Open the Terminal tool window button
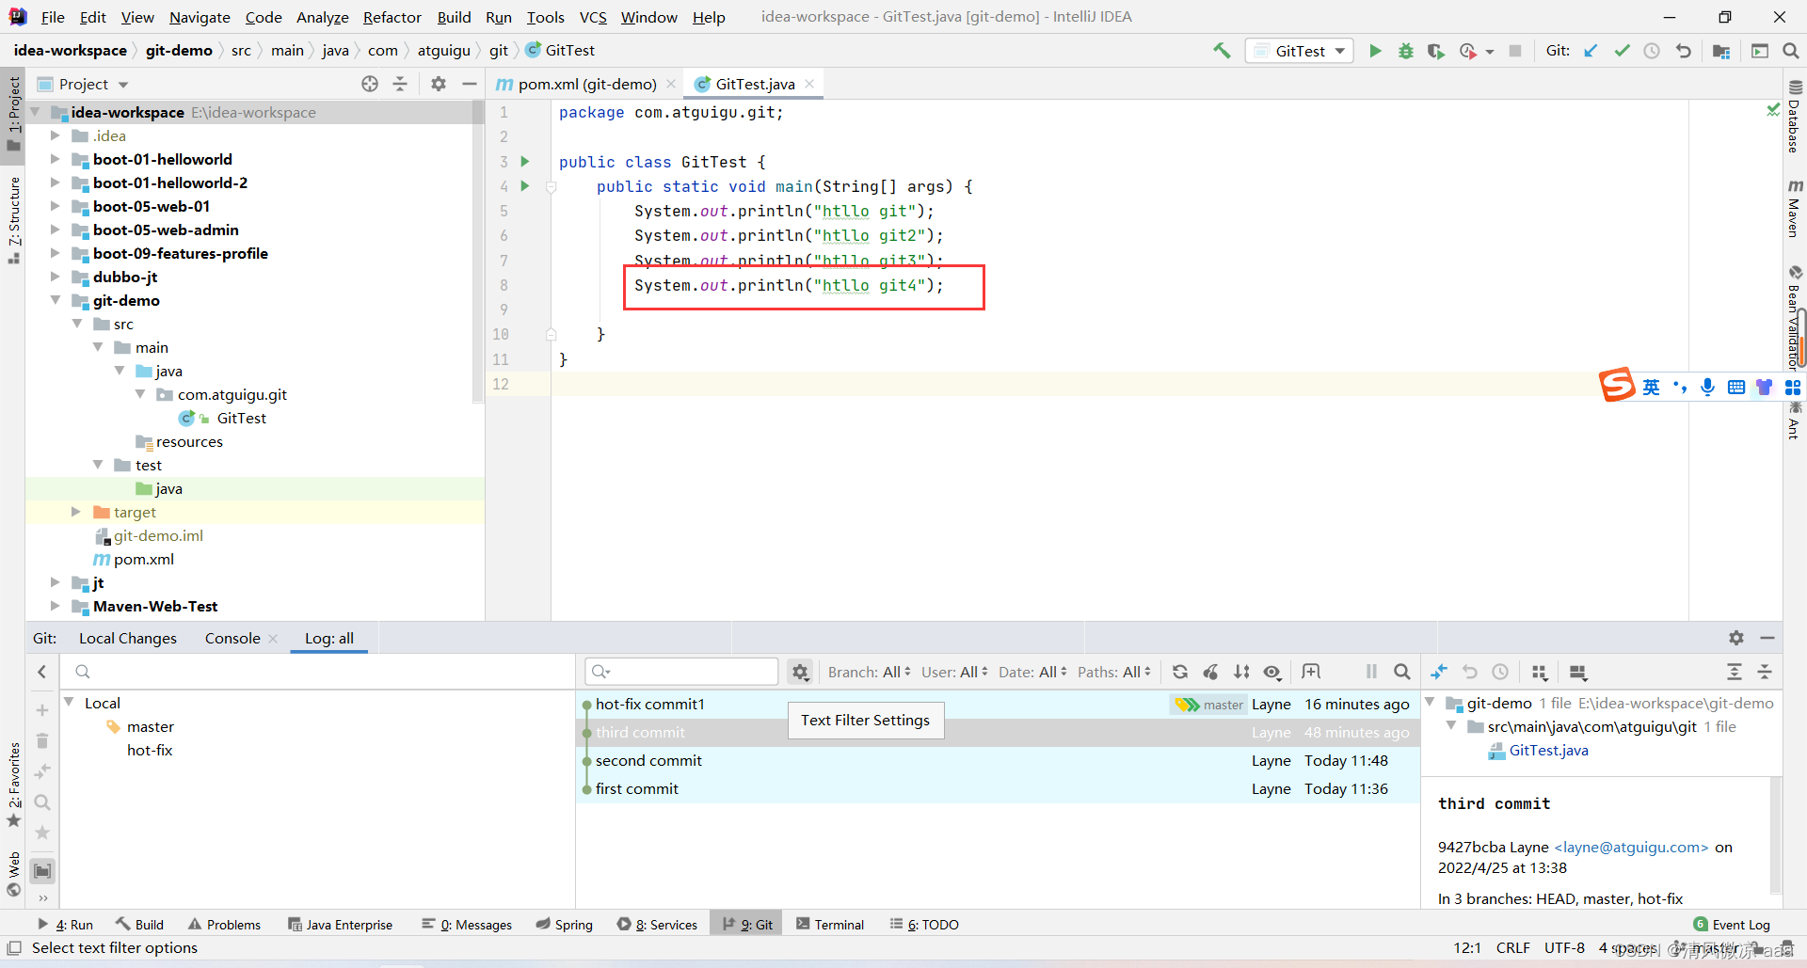The height and width of the screenshot is (968, 1807). [830, 925]
